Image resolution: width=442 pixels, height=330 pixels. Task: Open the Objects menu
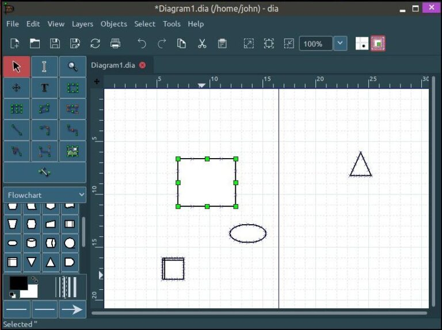point(114,24)
